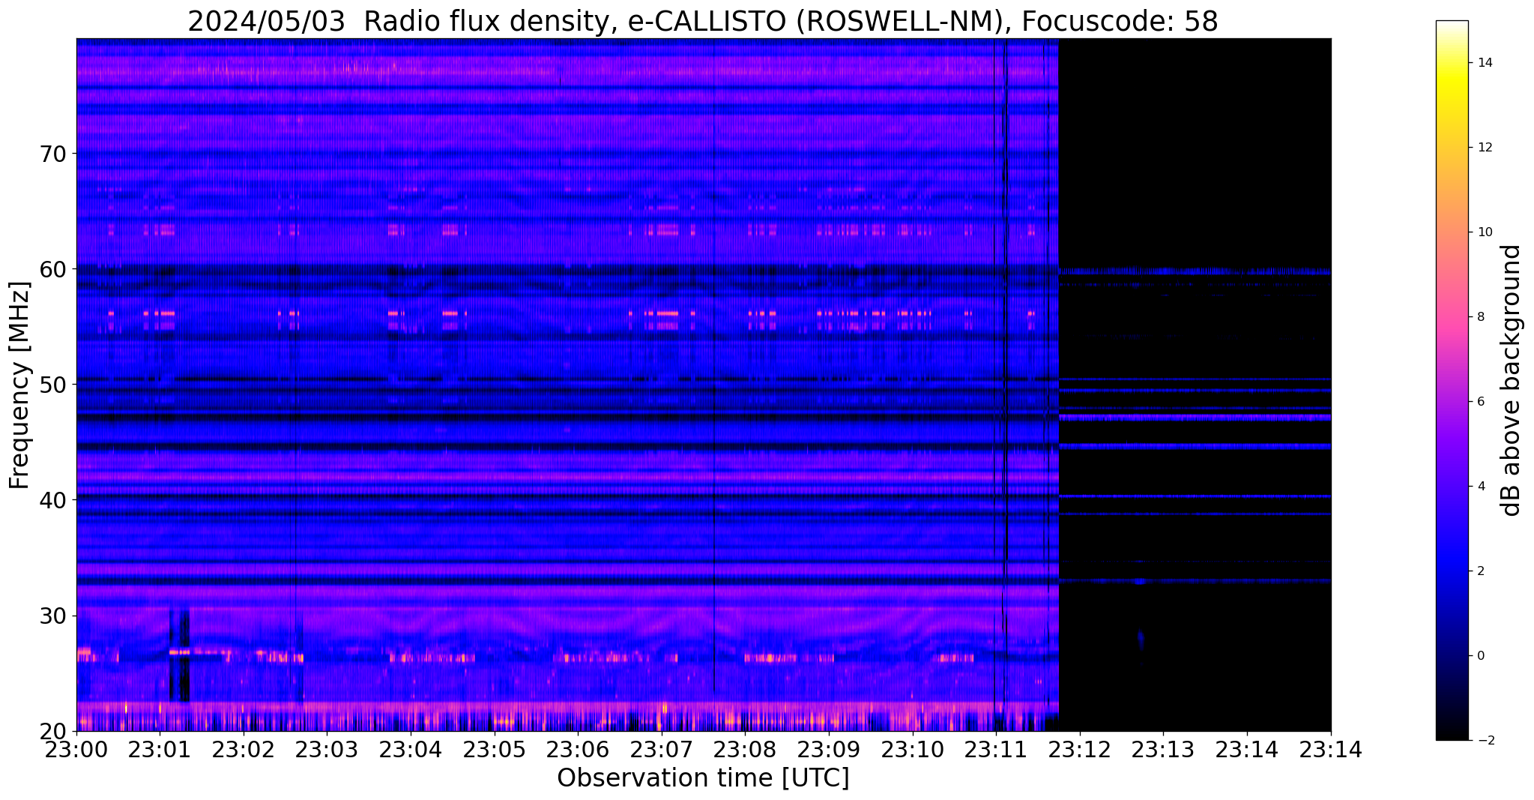Click the 23:06 time tick label
This screenshot has width=1534, height=800.
coord(578,749)
